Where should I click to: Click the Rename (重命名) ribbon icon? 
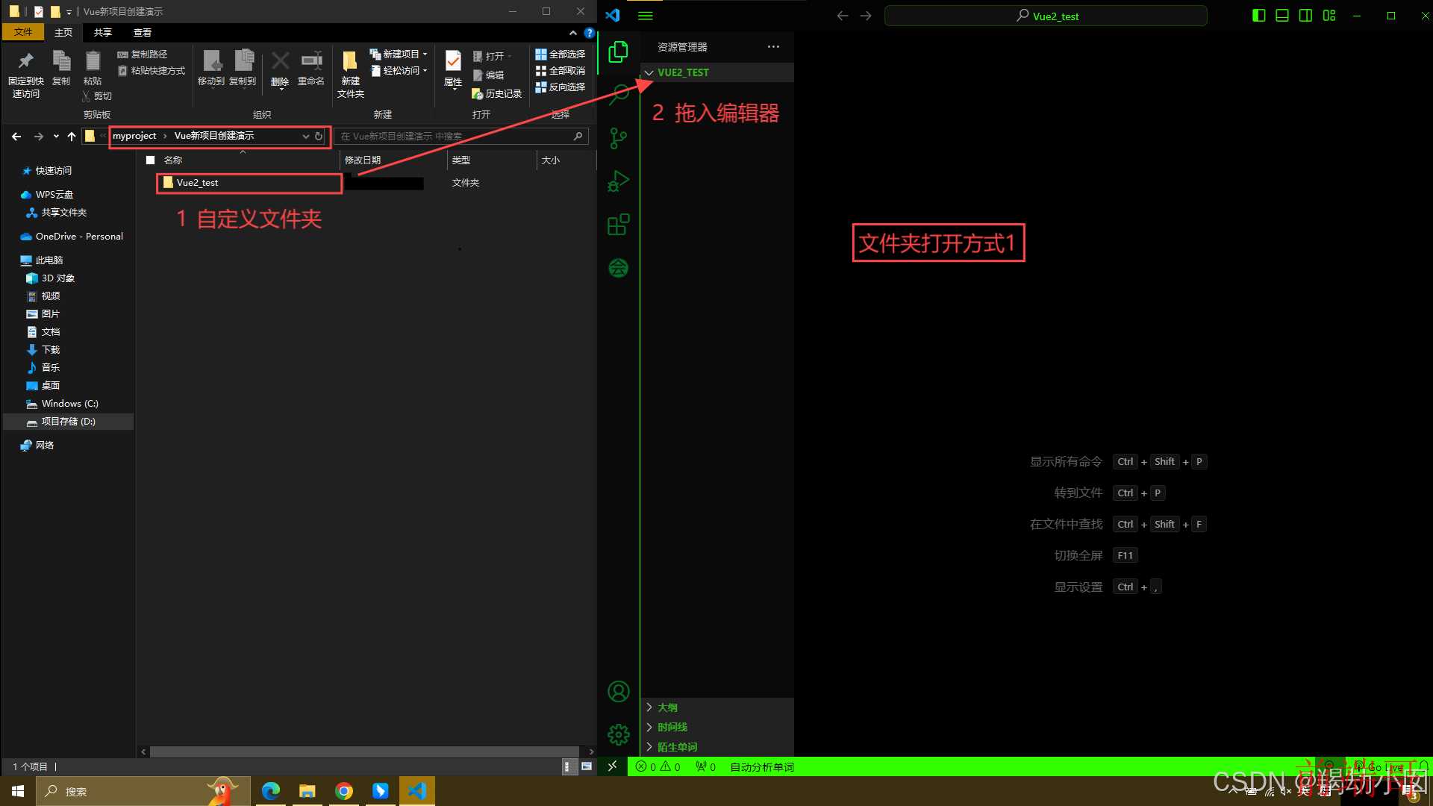pyautogui.click(x=311, y=69)
